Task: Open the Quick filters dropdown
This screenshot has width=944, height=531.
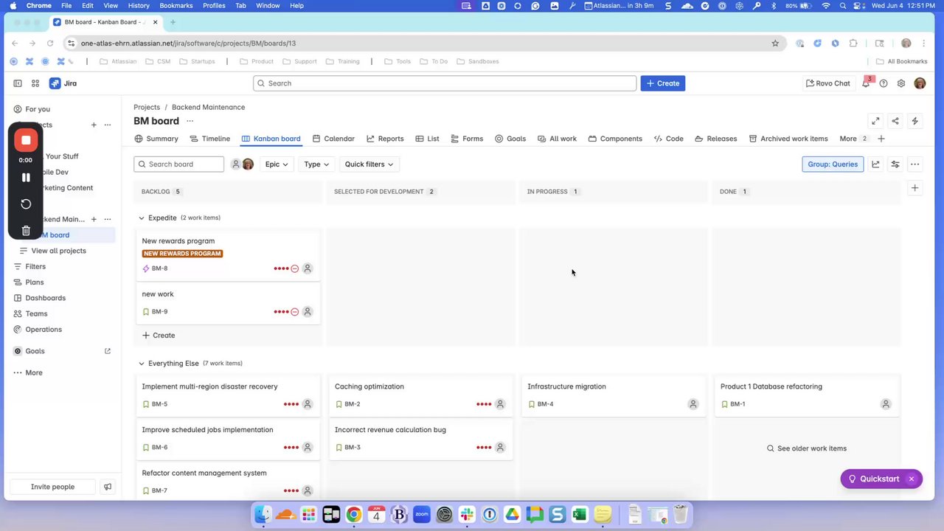Action: point(369,164)
